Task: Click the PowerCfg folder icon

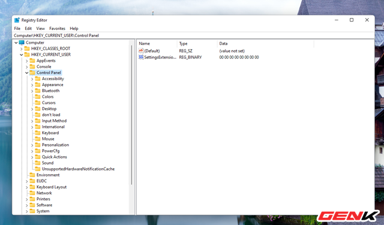Action: point(38,151)
